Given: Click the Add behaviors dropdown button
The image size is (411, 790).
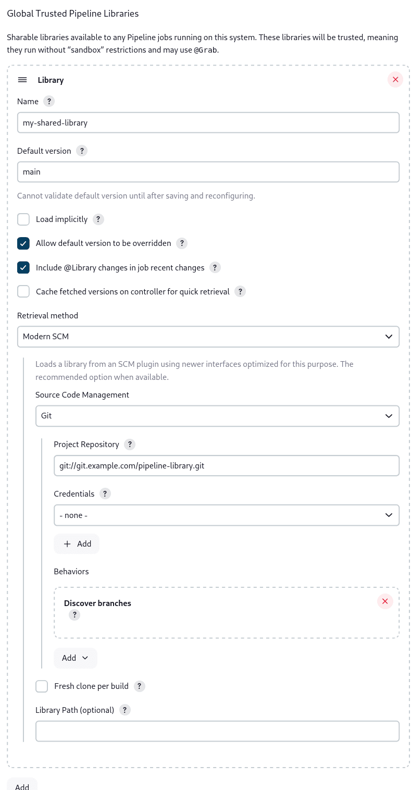Looking at the screenshot, I should pos(76,658).
